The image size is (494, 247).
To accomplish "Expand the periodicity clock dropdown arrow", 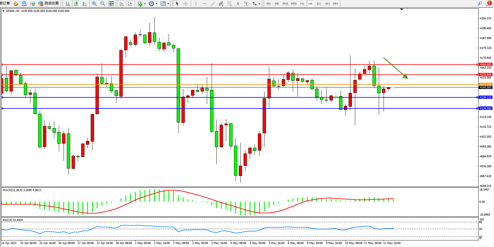I will [x=156, y=4].
